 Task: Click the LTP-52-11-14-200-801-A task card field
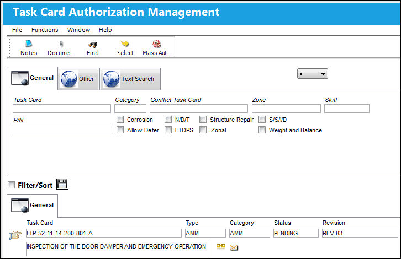tap(104, 233)
